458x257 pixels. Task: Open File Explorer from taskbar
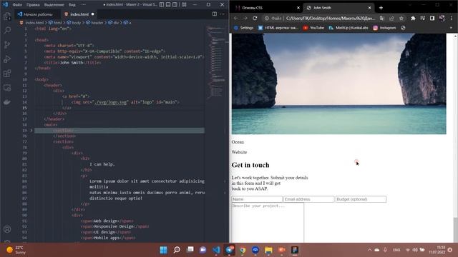pyautogui.click(x=268, y=250)
